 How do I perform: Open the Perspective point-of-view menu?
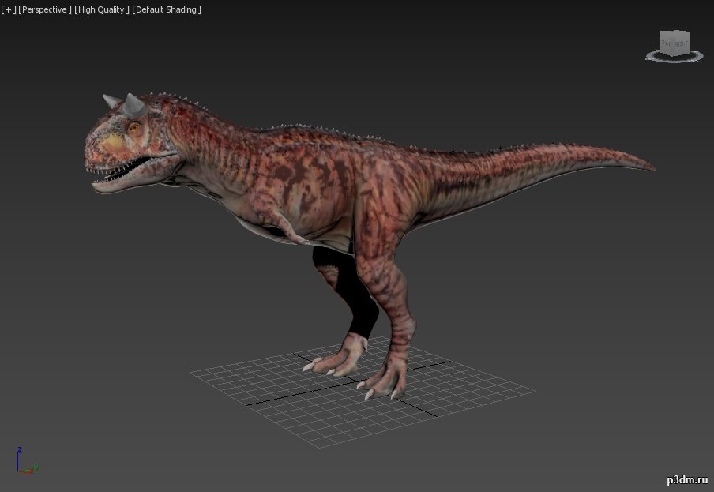44,9
